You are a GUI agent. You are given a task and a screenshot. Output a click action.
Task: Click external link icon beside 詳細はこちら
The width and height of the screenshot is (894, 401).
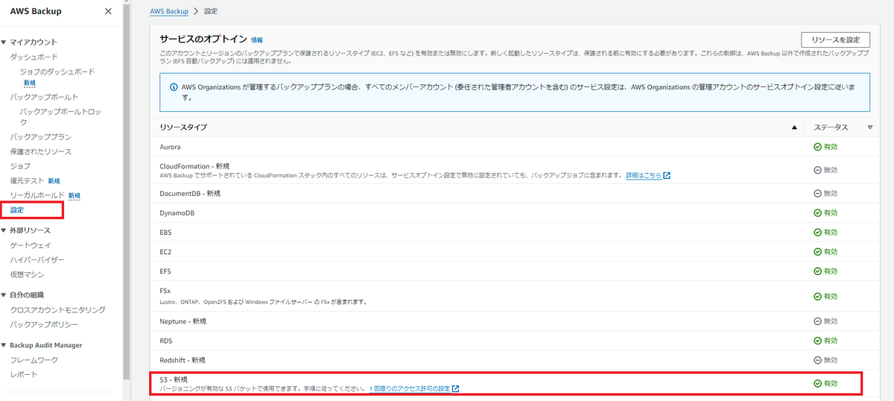click(668, 175)
